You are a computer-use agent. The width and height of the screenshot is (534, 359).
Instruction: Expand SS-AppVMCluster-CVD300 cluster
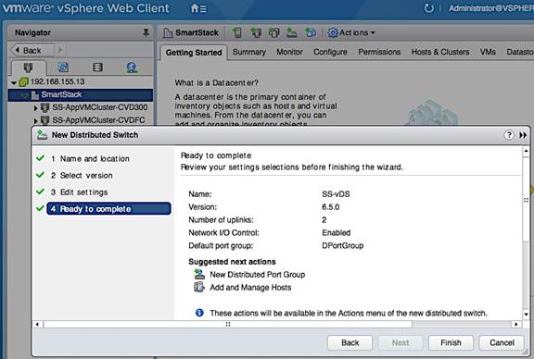pos(35,108)
